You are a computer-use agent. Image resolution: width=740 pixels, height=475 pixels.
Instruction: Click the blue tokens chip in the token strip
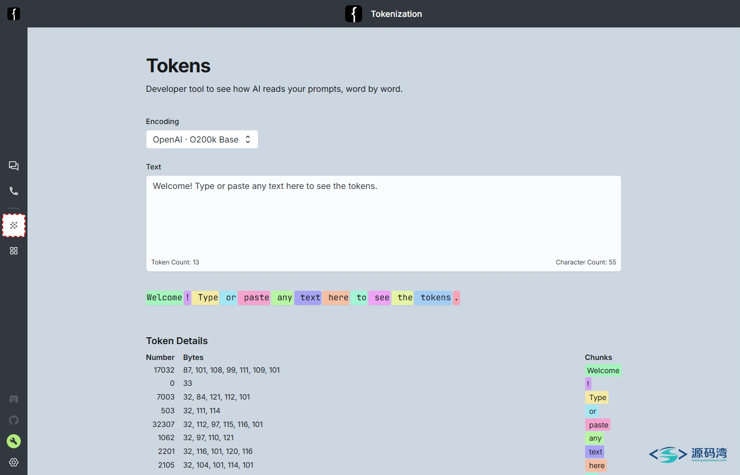pos(433,298)
